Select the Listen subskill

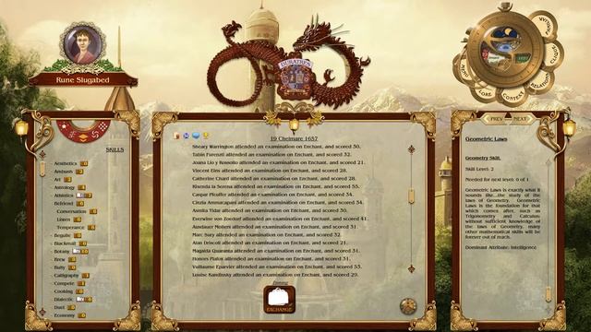click(64, 219)
